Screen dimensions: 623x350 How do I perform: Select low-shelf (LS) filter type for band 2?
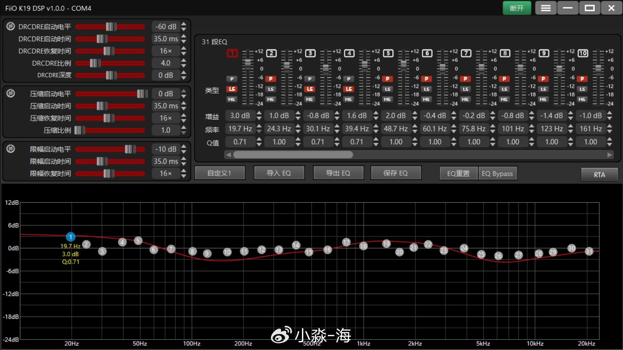pyautogui.click(x=271, y=89)
